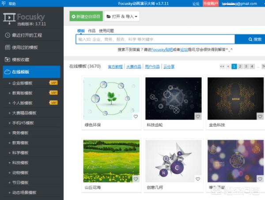Favorite the 山丘花海 template heart
Viewport: 265px width, 200px height.
136,179
